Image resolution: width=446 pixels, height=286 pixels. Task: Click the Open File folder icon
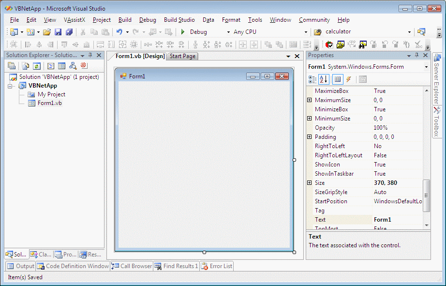click(x=47, y=32)
